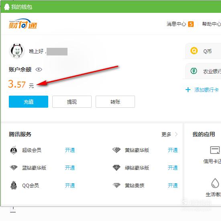Click the Agricultural Bank green logo

194,71
